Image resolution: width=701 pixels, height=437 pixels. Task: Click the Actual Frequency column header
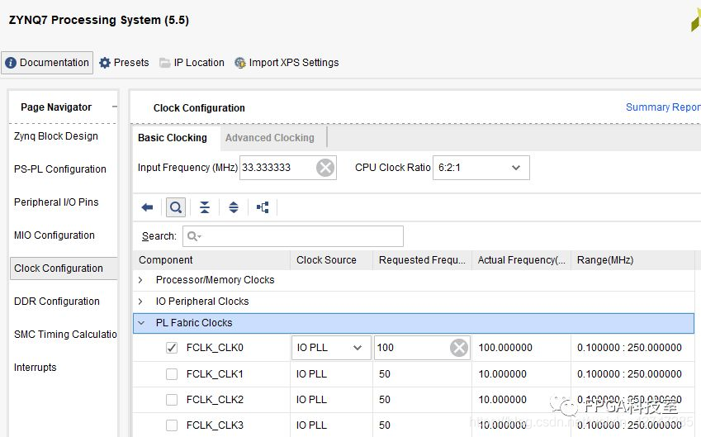coord(521,260)
